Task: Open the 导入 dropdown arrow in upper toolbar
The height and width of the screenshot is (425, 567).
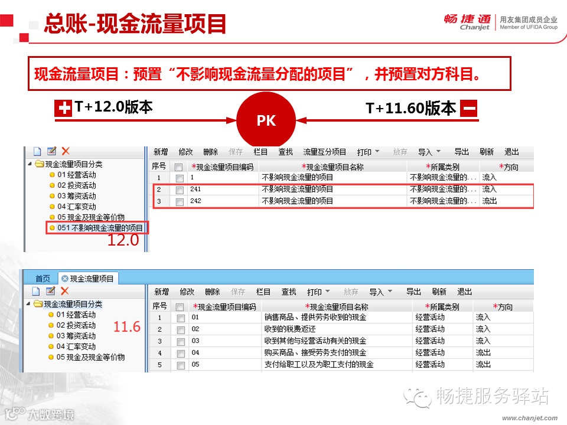Action: (438, 152)
